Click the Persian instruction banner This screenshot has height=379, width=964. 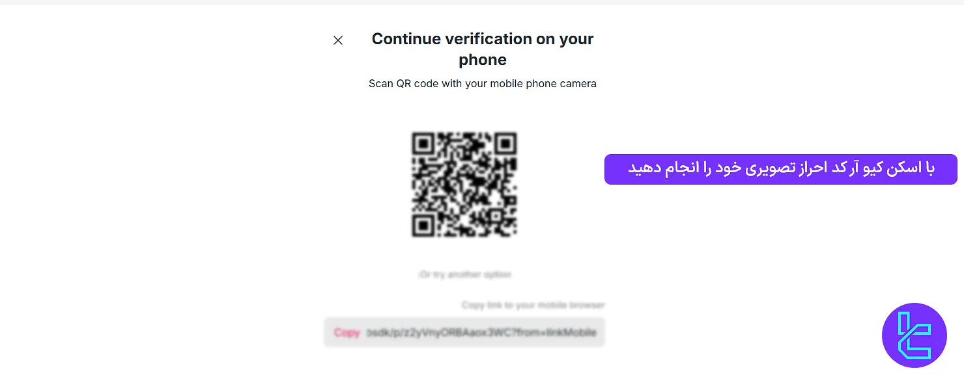tap(780, 168)
